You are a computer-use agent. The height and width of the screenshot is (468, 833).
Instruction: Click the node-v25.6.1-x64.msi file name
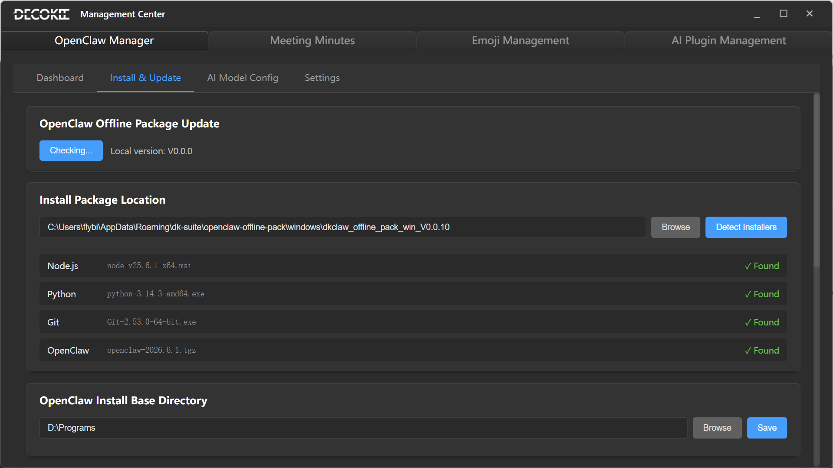click(149, 266)
